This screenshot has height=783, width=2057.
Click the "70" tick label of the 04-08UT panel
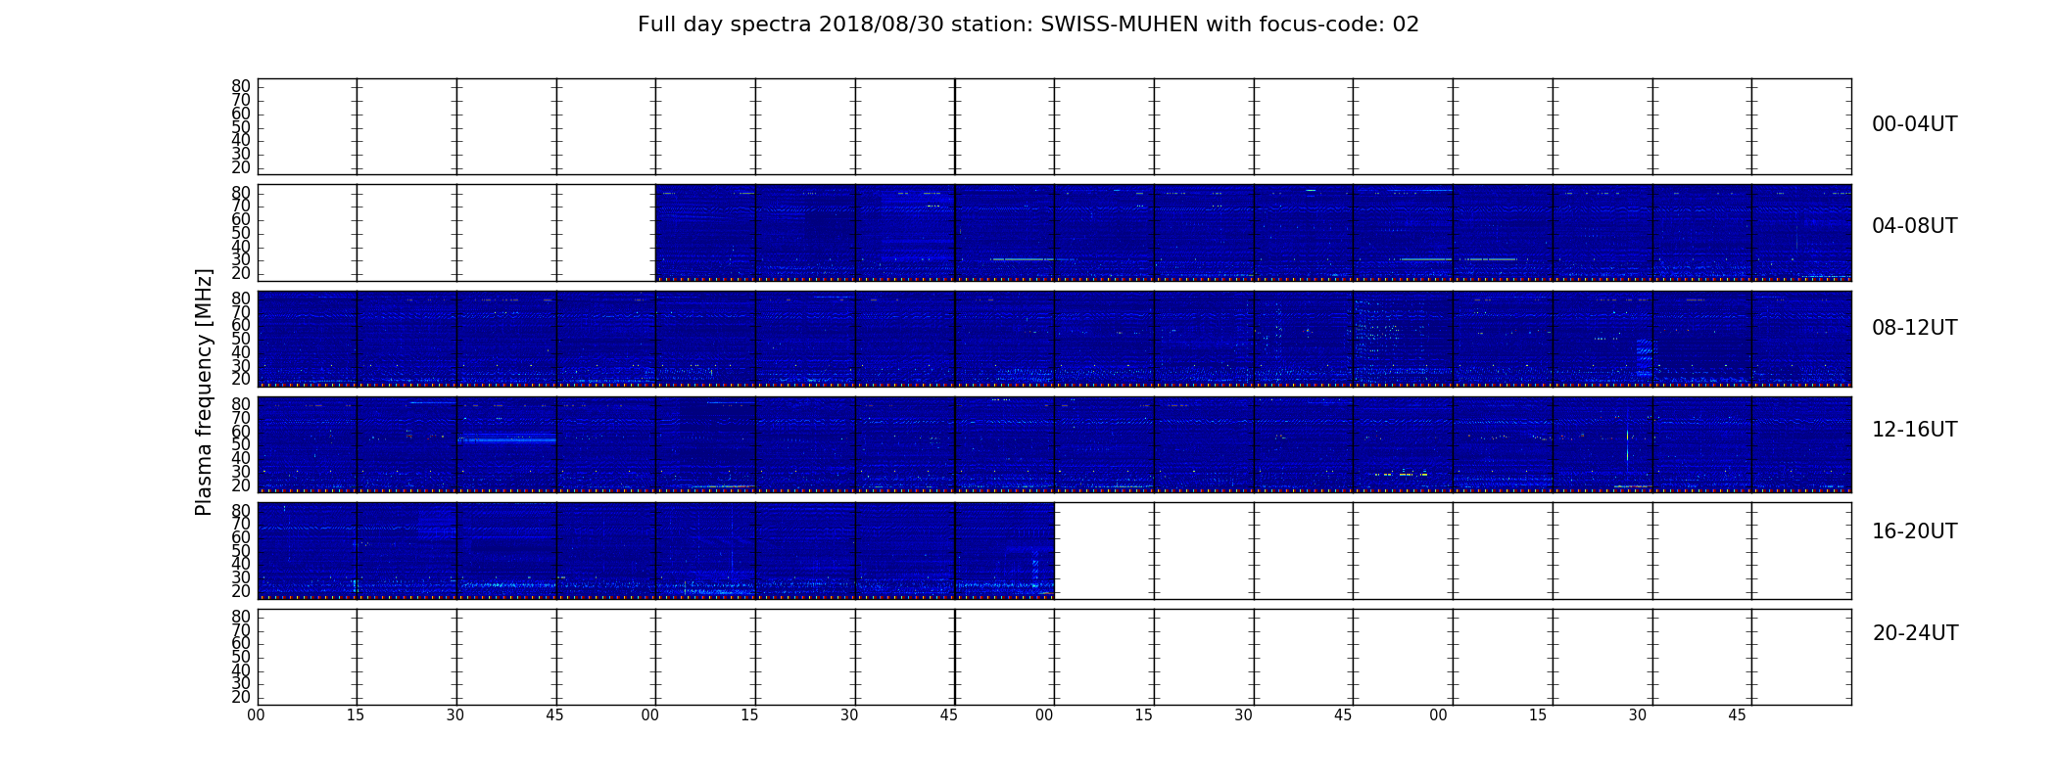coord(241,206)
